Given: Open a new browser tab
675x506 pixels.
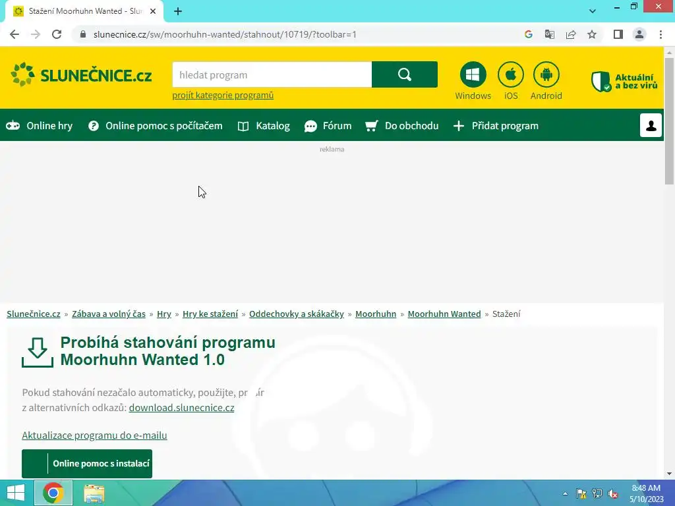Looking at the screenshot, I should (x=178, y=12).
